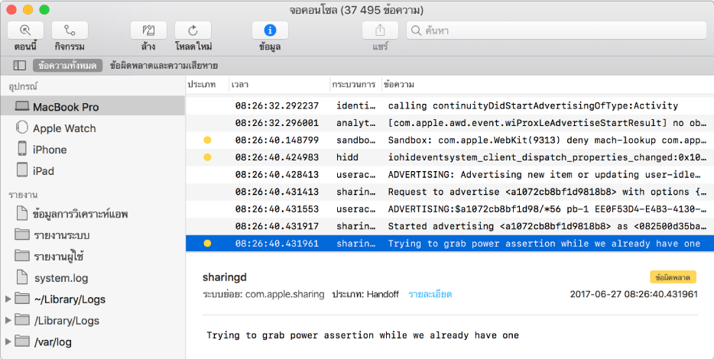Click the รายงานผู้ใช้ folder icon
Viewport: 714px width, 359px height.
point(22,255)
